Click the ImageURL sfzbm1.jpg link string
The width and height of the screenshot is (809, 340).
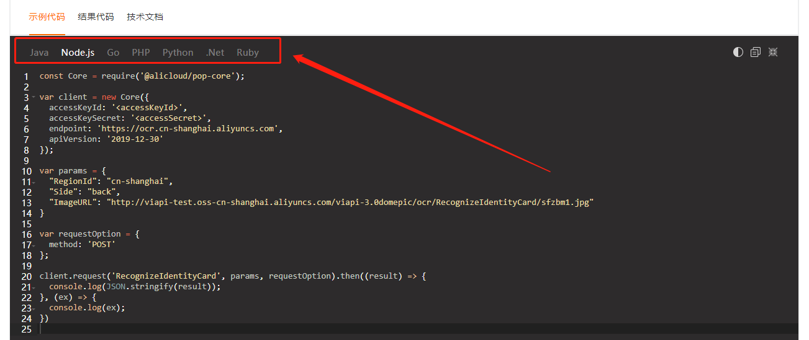click(350, 203)
